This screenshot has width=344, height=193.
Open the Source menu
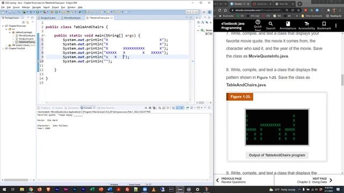point(16,7)
